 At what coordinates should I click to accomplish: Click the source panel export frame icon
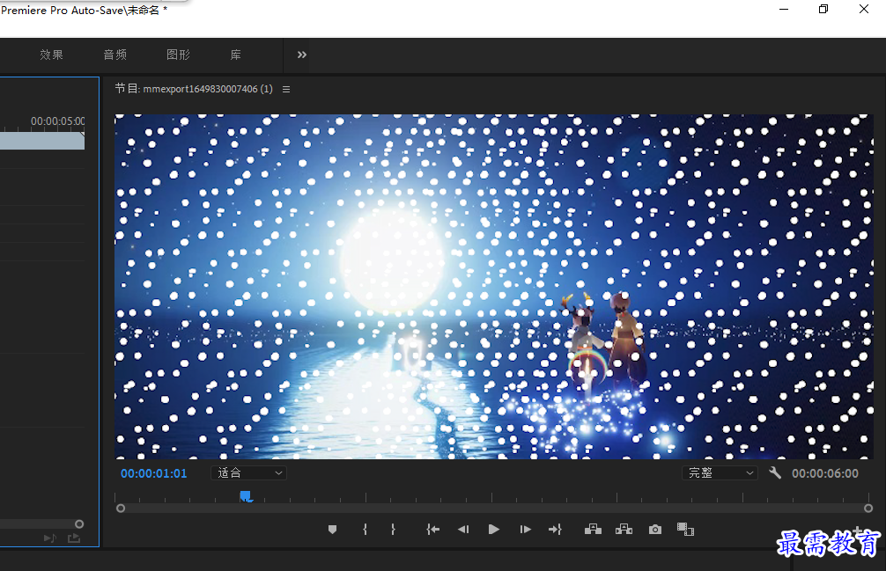click(x=74, y=538)
